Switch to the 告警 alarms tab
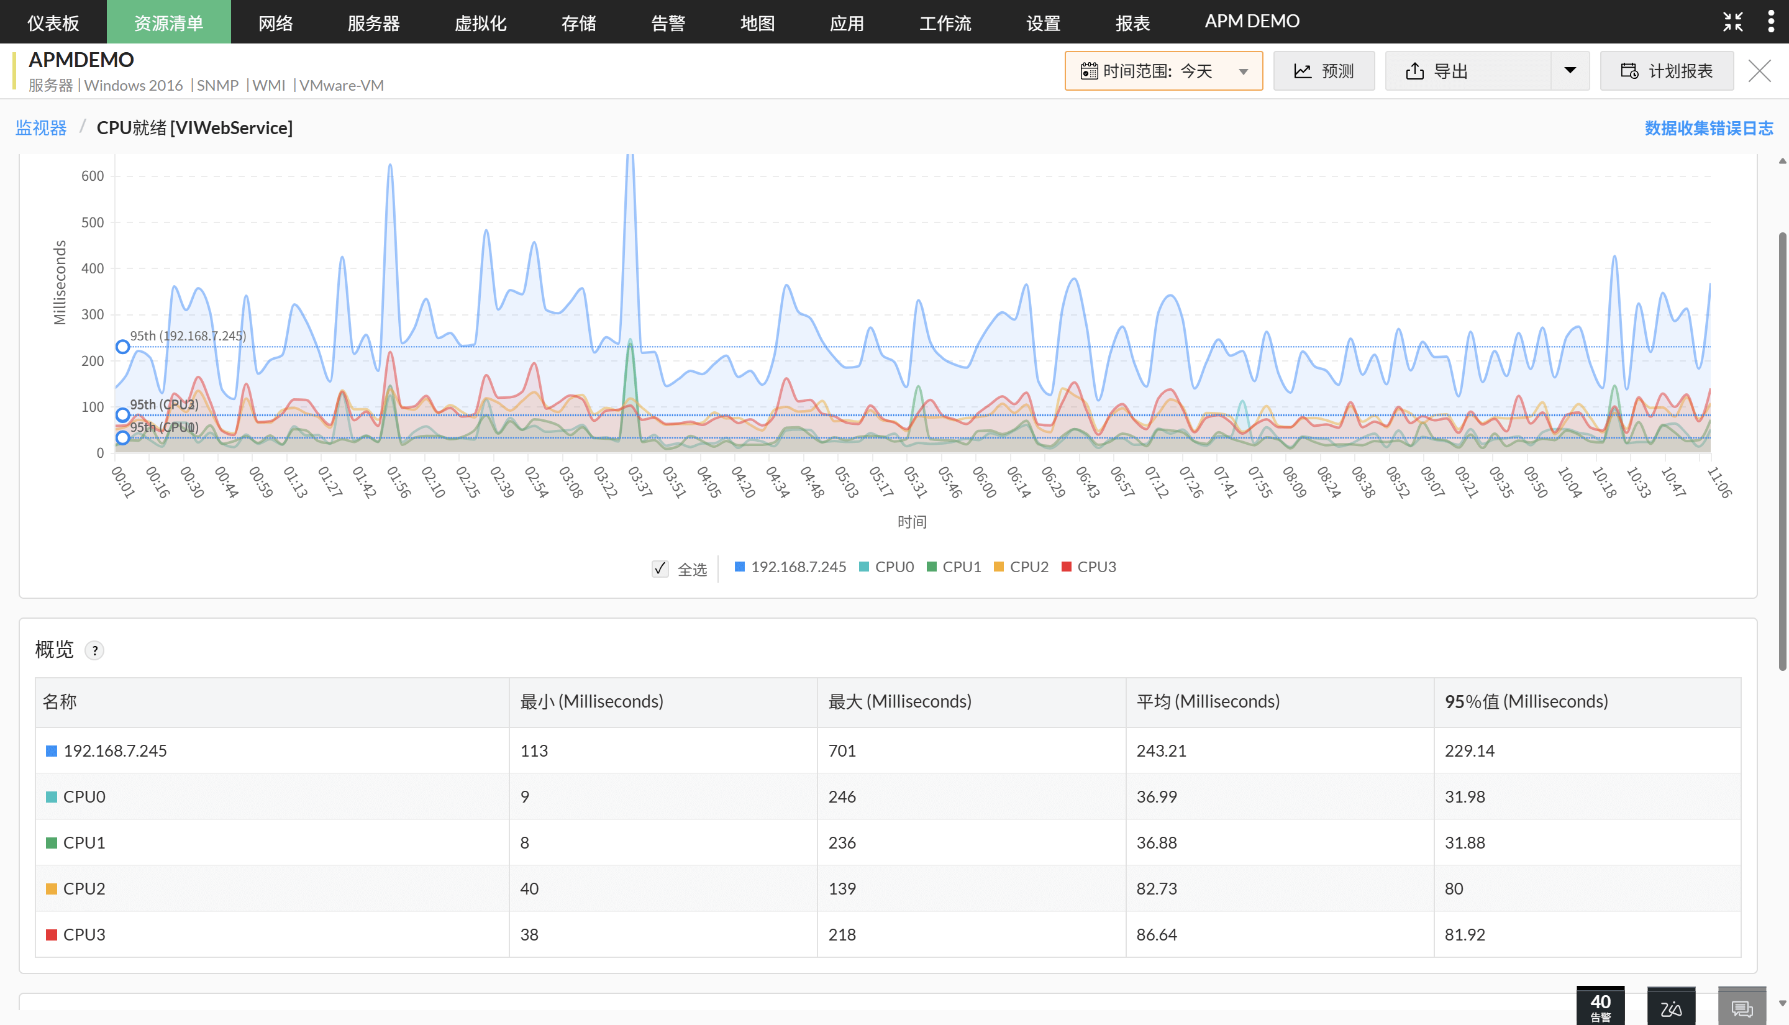The image size is (1789, 1025). (x=668, y=22)
